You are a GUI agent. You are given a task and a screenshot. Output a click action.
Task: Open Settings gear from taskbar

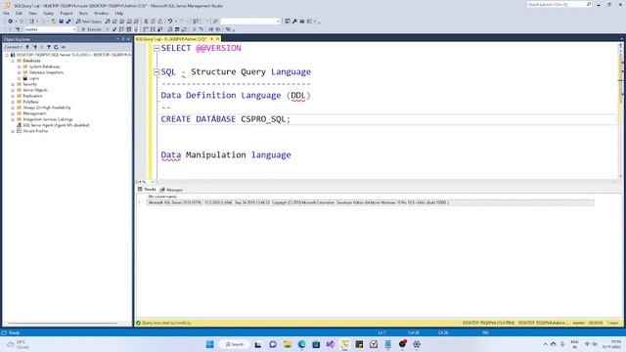[417, 344]
